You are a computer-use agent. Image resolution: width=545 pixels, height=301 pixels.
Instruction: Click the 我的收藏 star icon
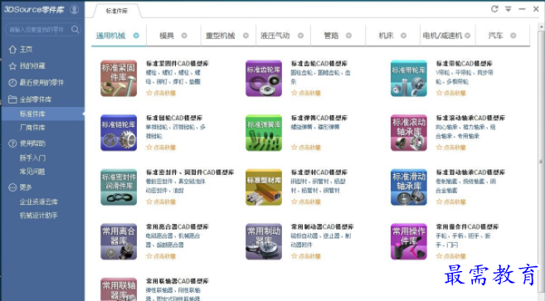[12, 66]
